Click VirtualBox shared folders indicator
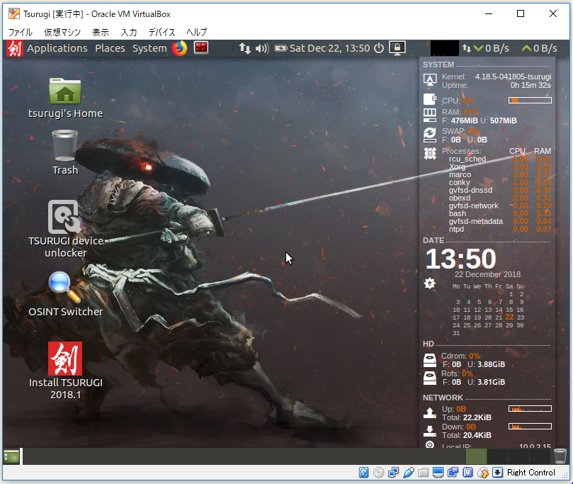This screenshot has width=573, height=484. pyautogui.click(x=423, y=473)
